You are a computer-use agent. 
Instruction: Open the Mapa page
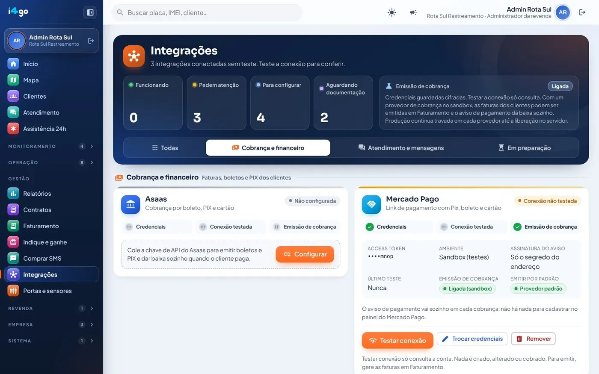point(52,80)
